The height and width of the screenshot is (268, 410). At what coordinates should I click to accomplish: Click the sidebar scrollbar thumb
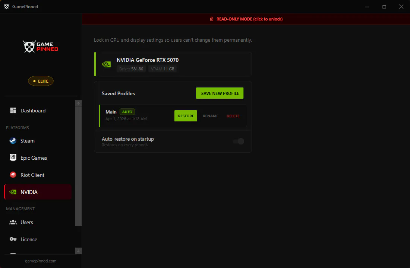(78, 166)
